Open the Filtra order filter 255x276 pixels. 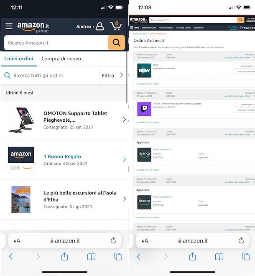click(112, 75)
